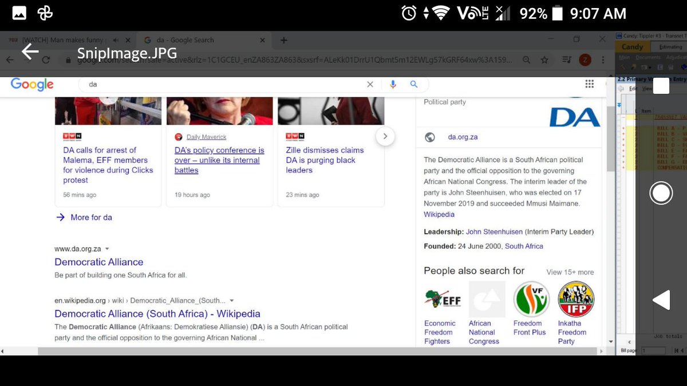Expand dropdown arrow next to www.da.org.za
Screen dimensions: 687x386
coord(107,249)
